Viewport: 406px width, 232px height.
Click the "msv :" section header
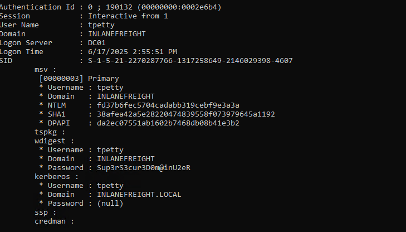click(x=46, y=70)
